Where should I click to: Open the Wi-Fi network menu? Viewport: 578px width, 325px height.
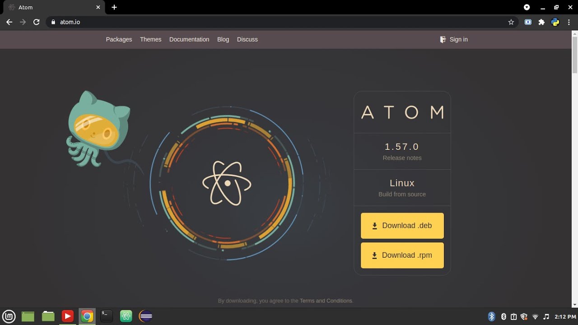click(x=535, y=317)
